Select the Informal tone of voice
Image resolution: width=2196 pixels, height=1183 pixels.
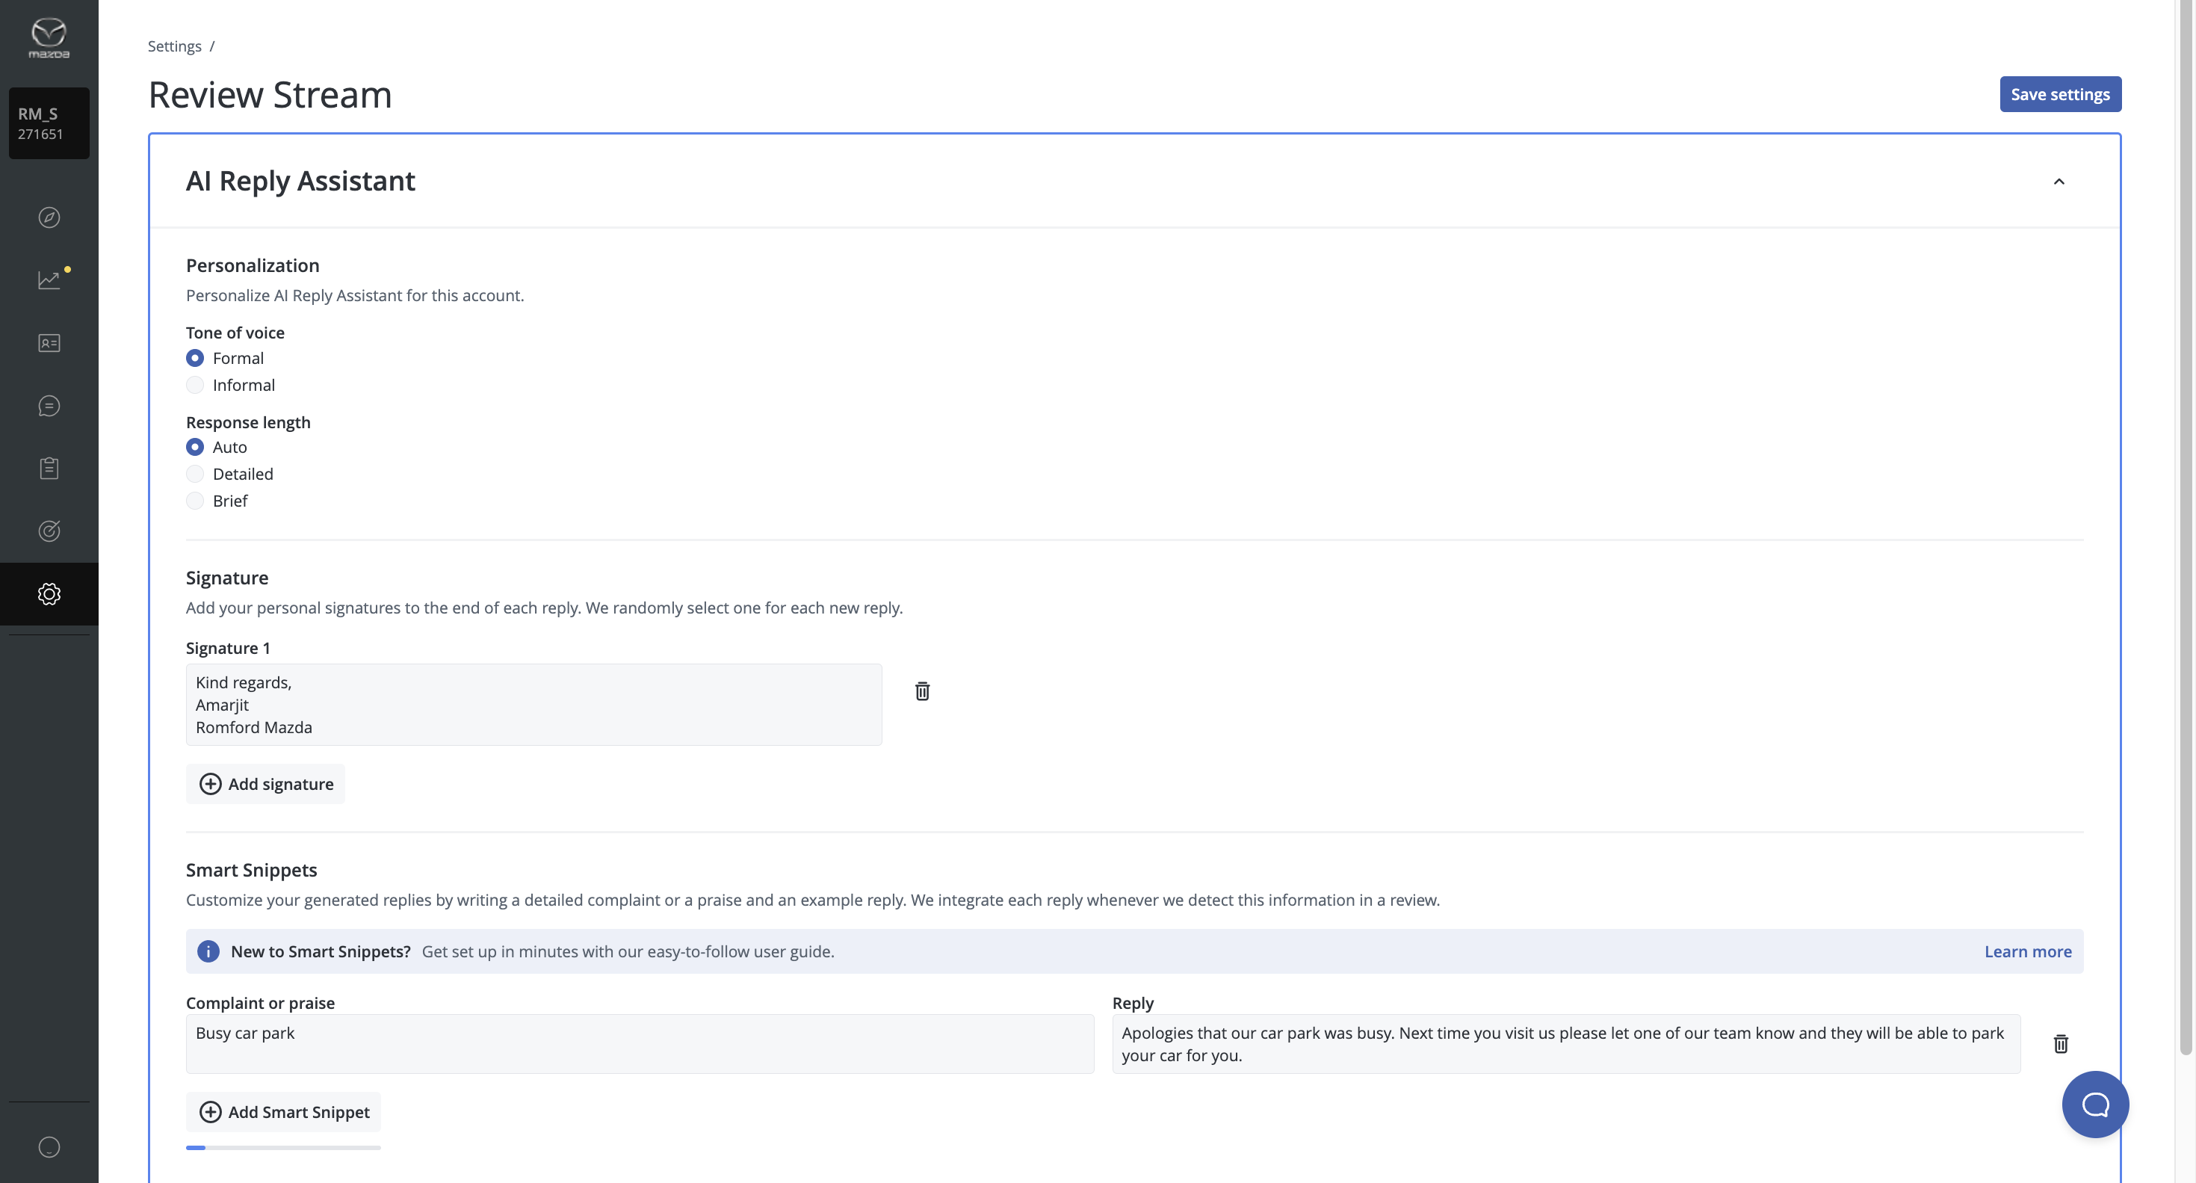pos(194,385)
